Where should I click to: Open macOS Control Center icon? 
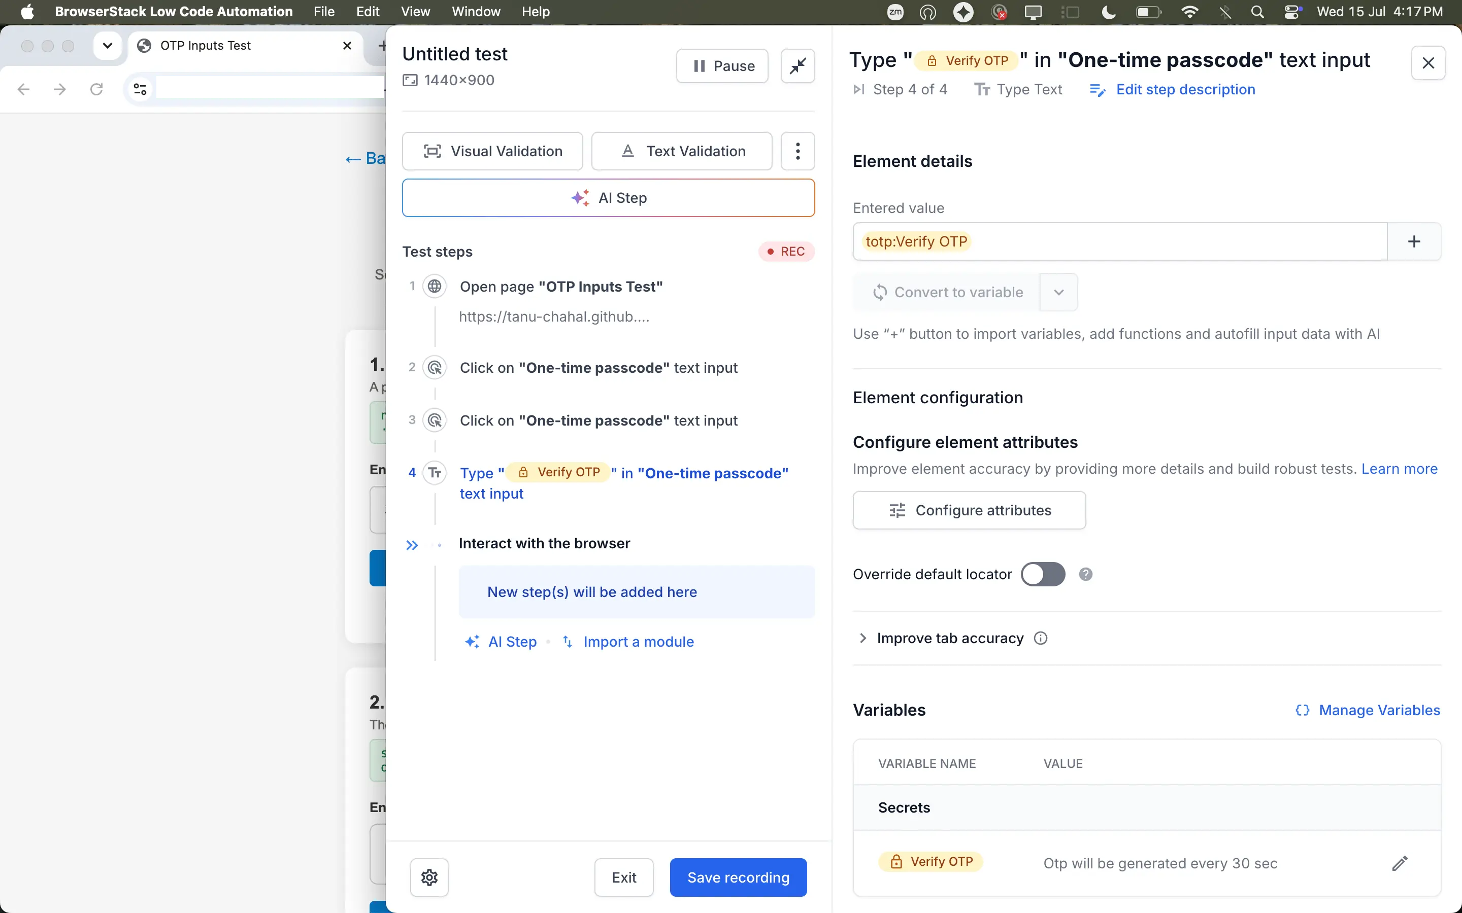(x=1292, y=12)
